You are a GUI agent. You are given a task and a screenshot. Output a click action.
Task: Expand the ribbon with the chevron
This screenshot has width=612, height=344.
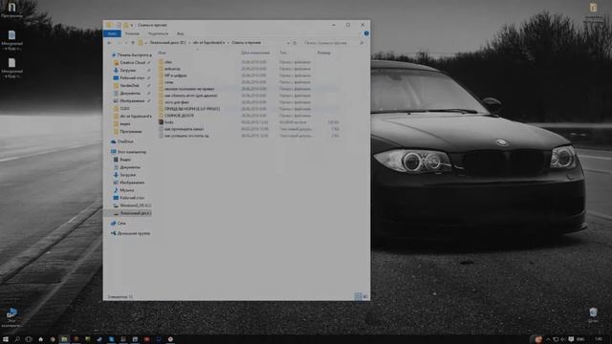tap(360, 33)
